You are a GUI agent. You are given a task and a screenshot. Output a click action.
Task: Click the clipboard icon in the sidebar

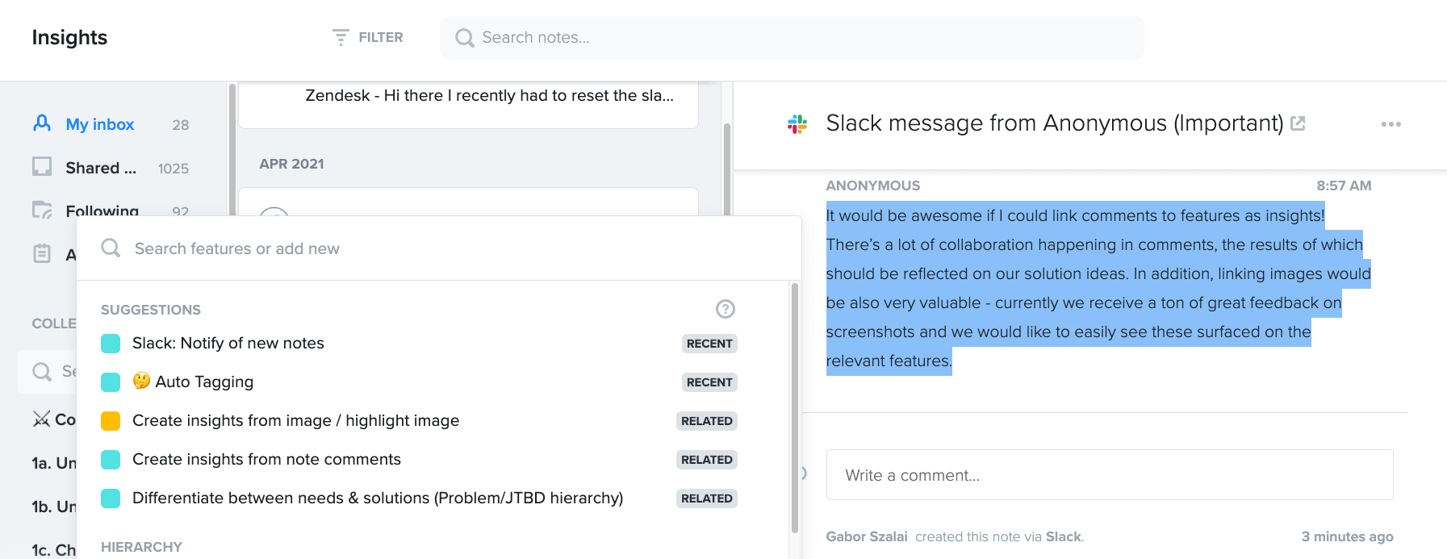[41, 253]
